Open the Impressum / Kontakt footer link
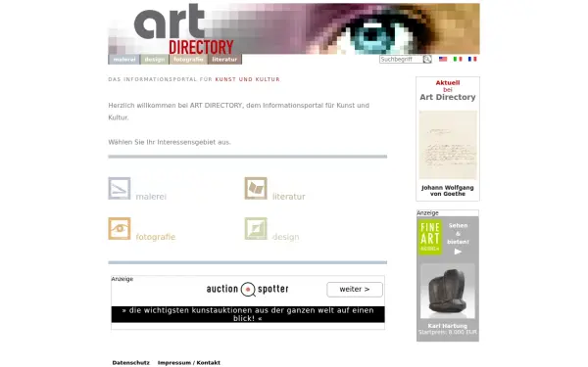588x367 pixels. [x=189, y=362]
